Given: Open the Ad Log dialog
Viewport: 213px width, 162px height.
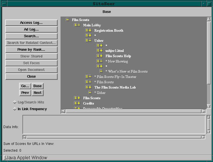Looking at the screenshot, I should pyautogui.click(x=31, y=29).
